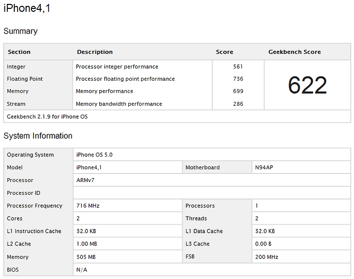Select the BIOS value N/A
354x279 pixels.
click(x=82, y=270)
